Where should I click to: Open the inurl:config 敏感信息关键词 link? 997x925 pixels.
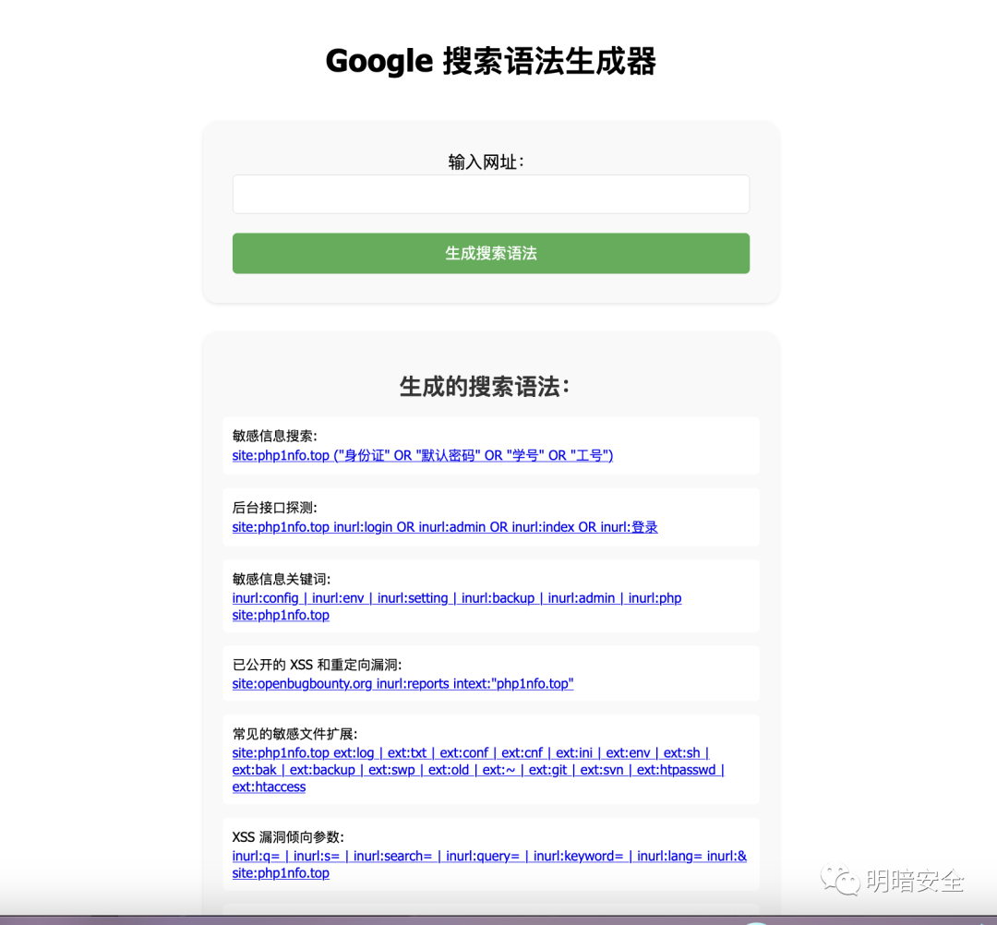tap(457, 607)
